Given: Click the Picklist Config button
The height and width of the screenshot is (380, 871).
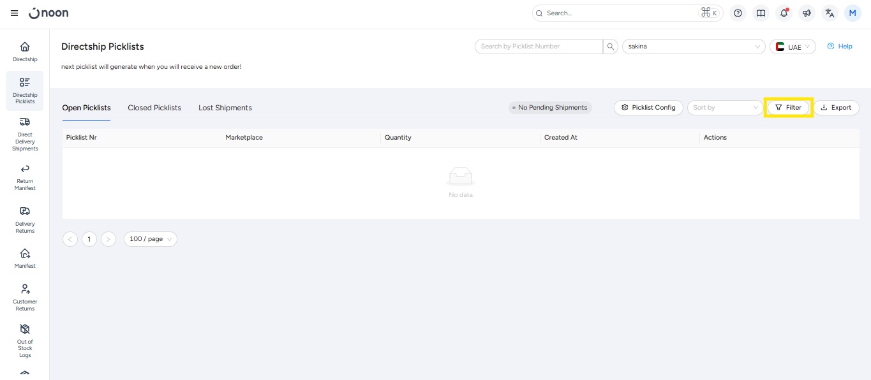Looking at the screenshot, I should pos(648,108).
